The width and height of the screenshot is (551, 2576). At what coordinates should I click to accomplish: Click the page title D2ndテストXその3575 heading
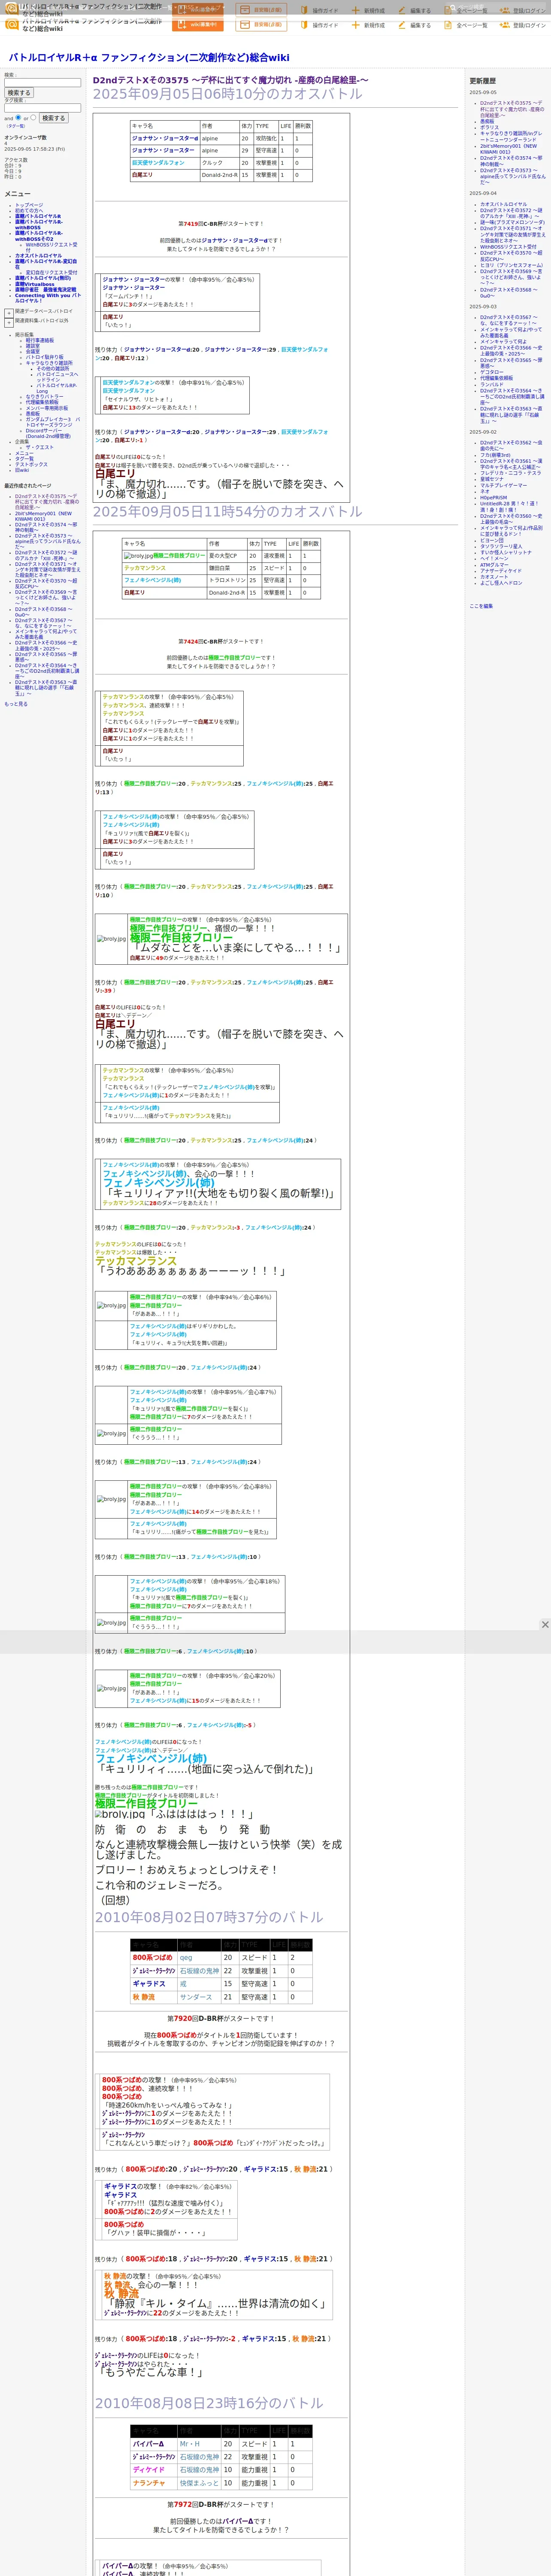230,80
